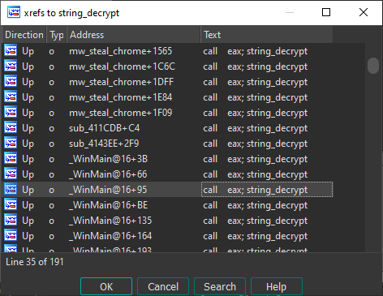The image size is (383, 296).
Task: Select the row icon for mw_steal_chrome+1DFF
Action: (11, 82)
